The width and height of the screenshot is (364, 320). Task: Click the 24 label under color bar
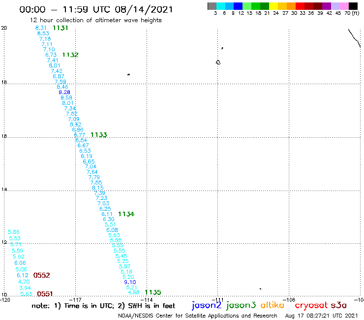276,13
